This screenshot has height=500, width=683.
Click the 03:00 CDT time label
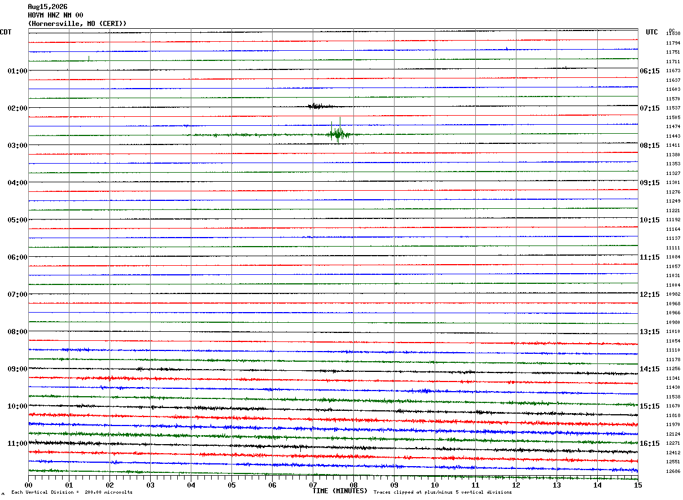pos(17,146)
